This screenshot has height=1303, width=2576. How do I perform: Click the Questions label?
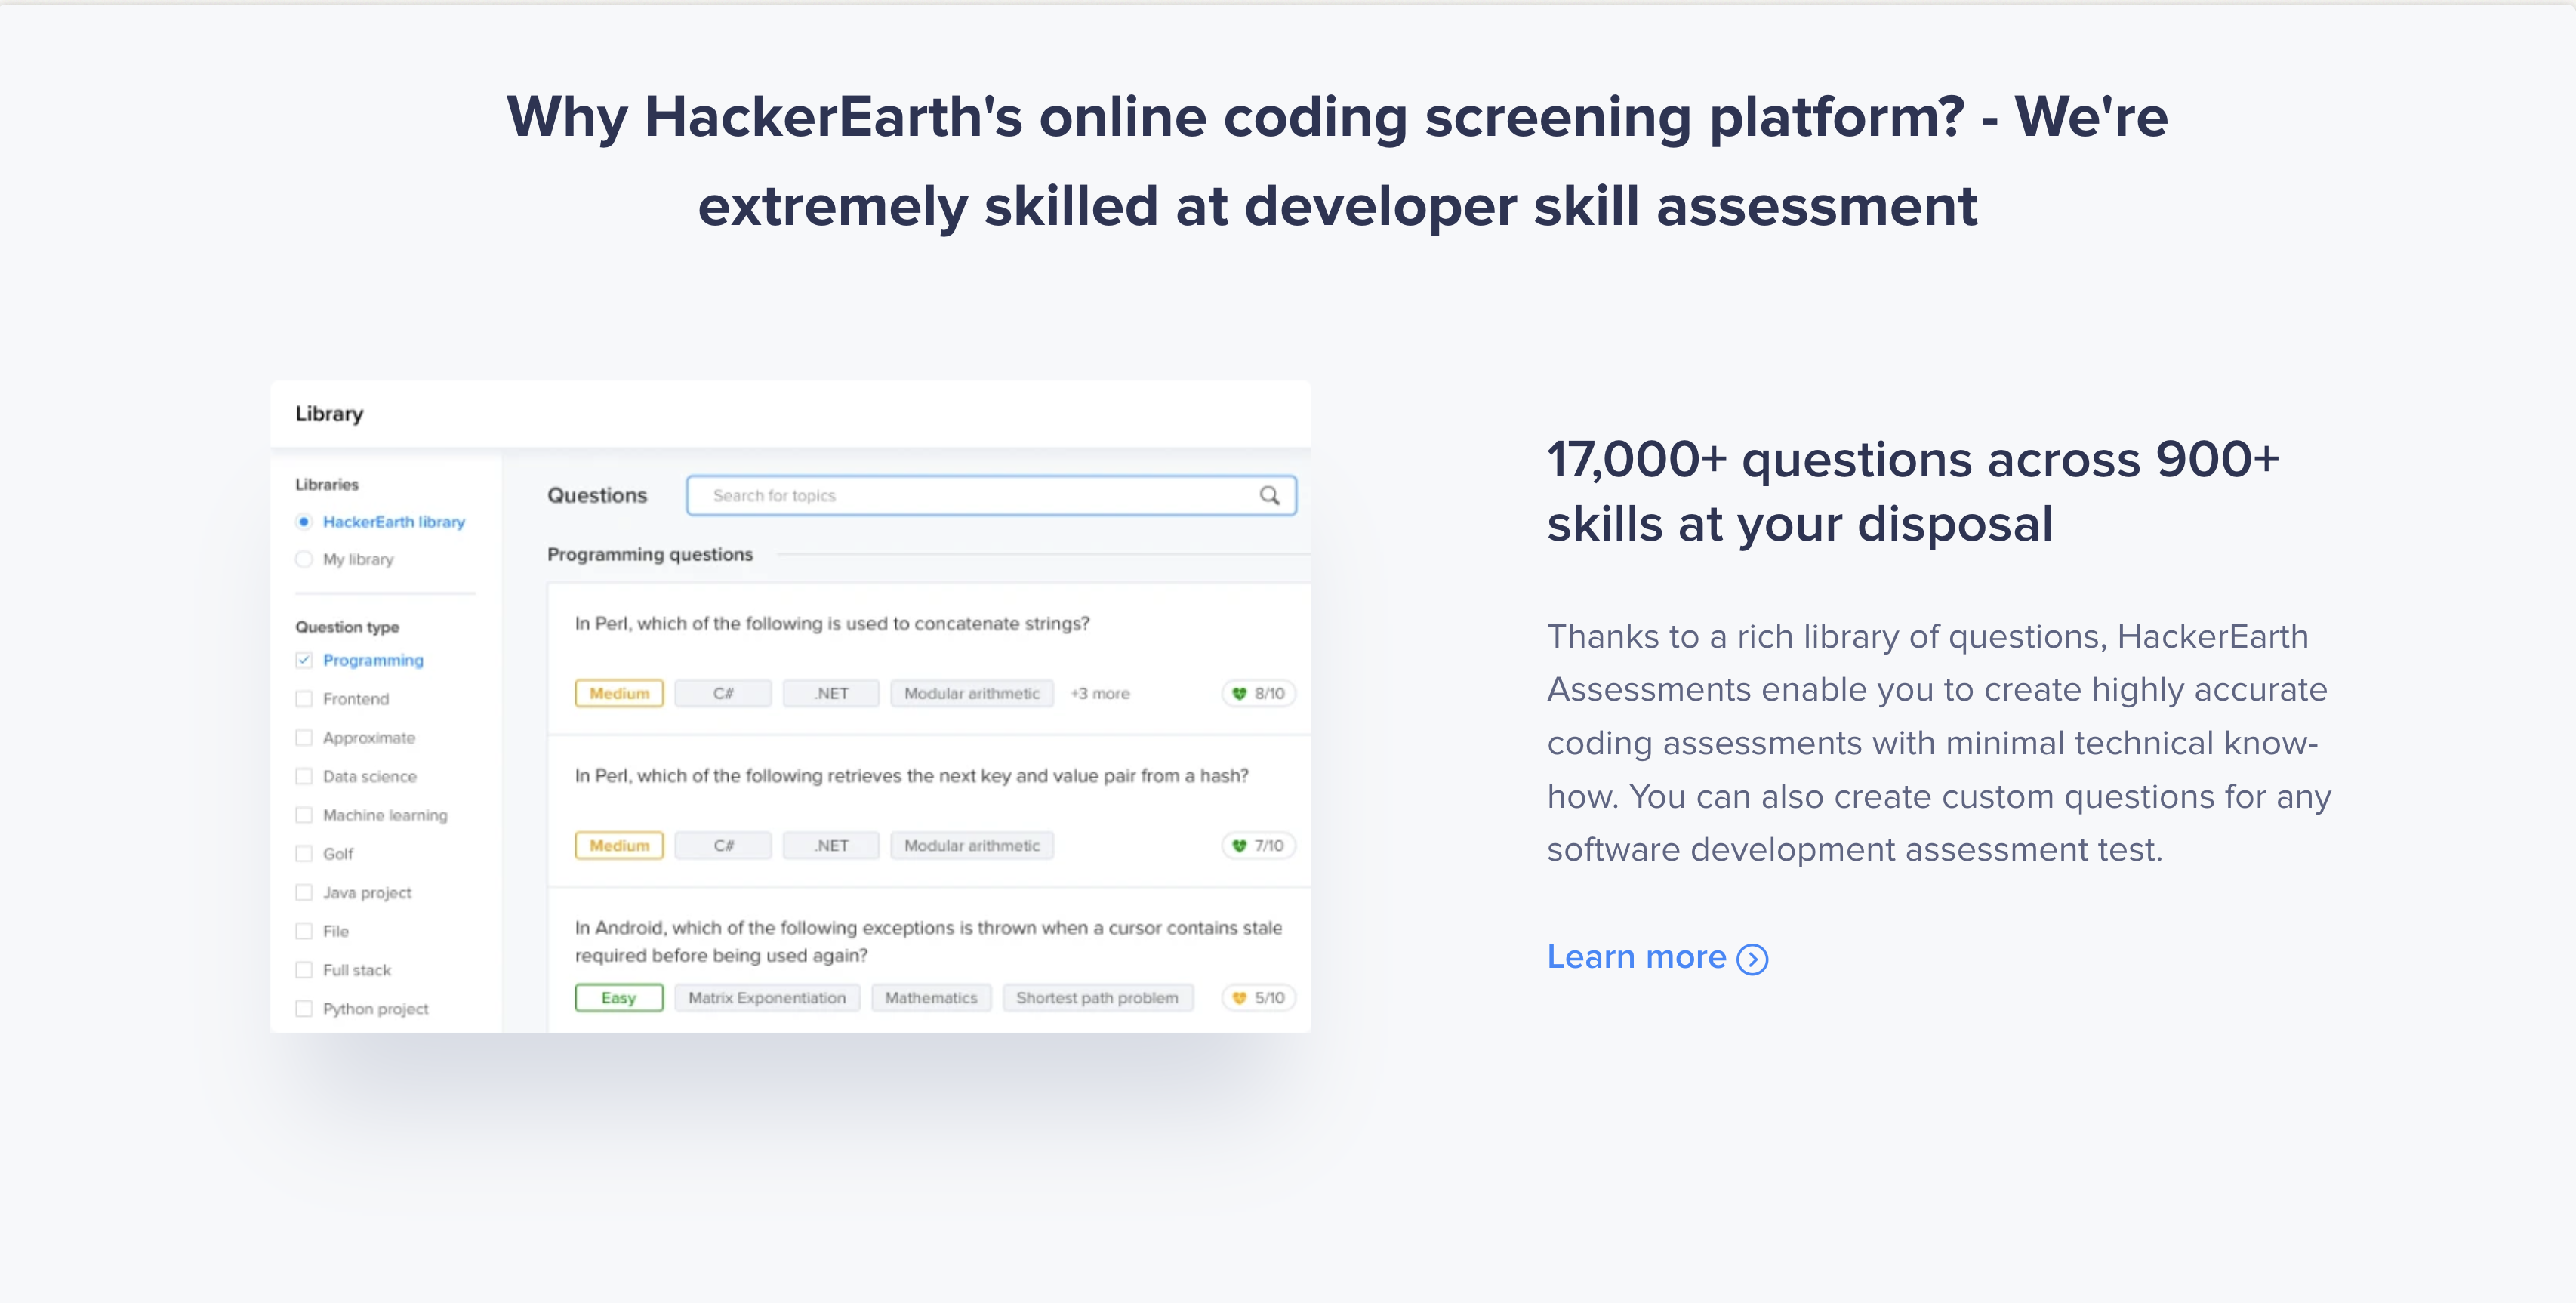click(597, 495)
